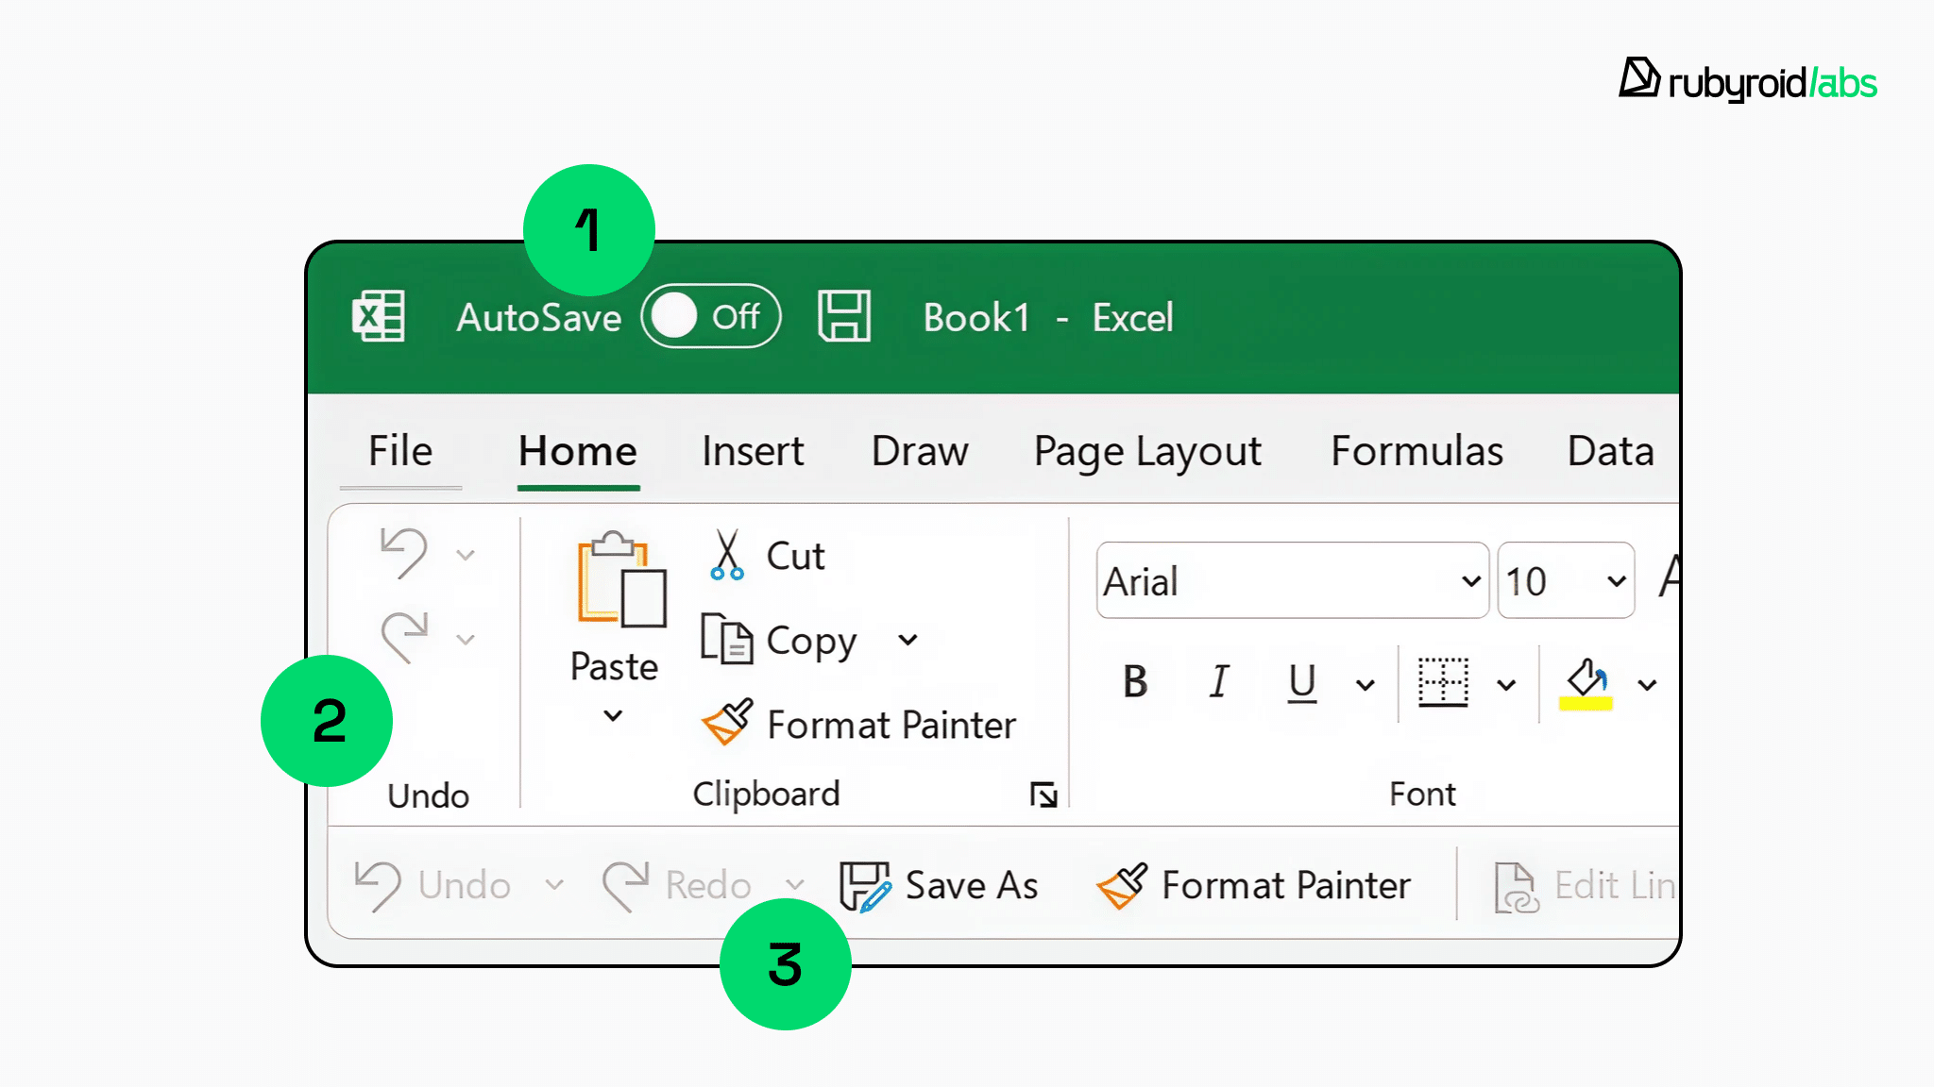Open the File menu tab

[400, 451]
